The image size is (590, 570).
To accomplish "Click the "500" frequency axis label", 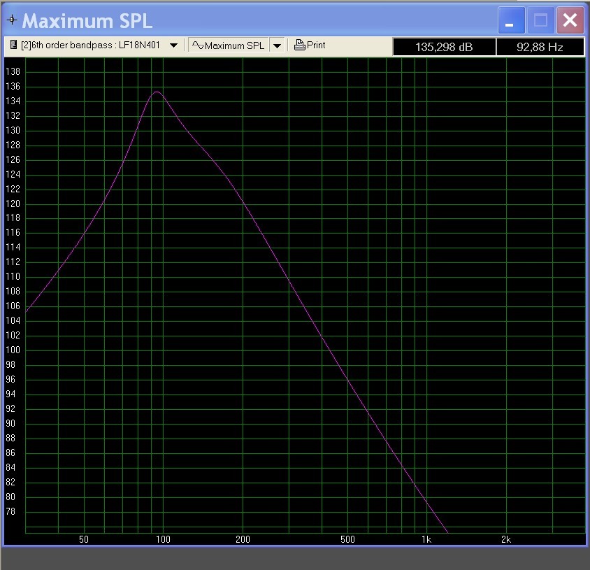I will 347,539.
